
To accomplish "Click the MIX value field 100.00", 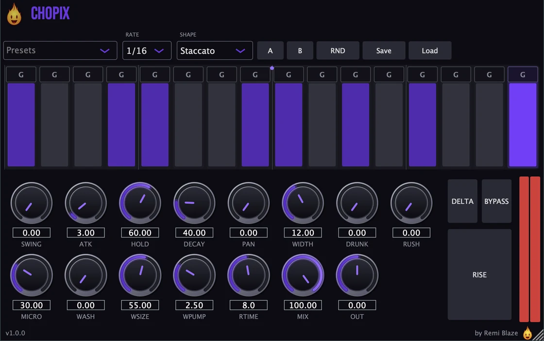I will tap(303, 305).
